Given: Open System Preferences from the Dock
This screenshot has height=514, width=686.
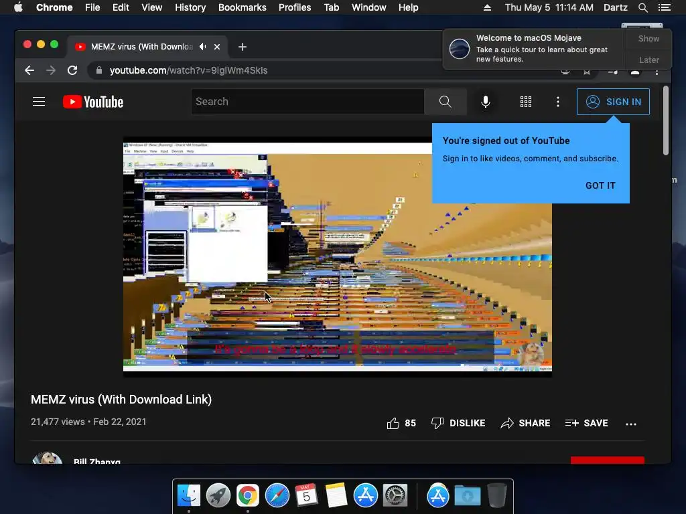Looking at the screenshot, I should pyautogui.click(x=395, y=495).
